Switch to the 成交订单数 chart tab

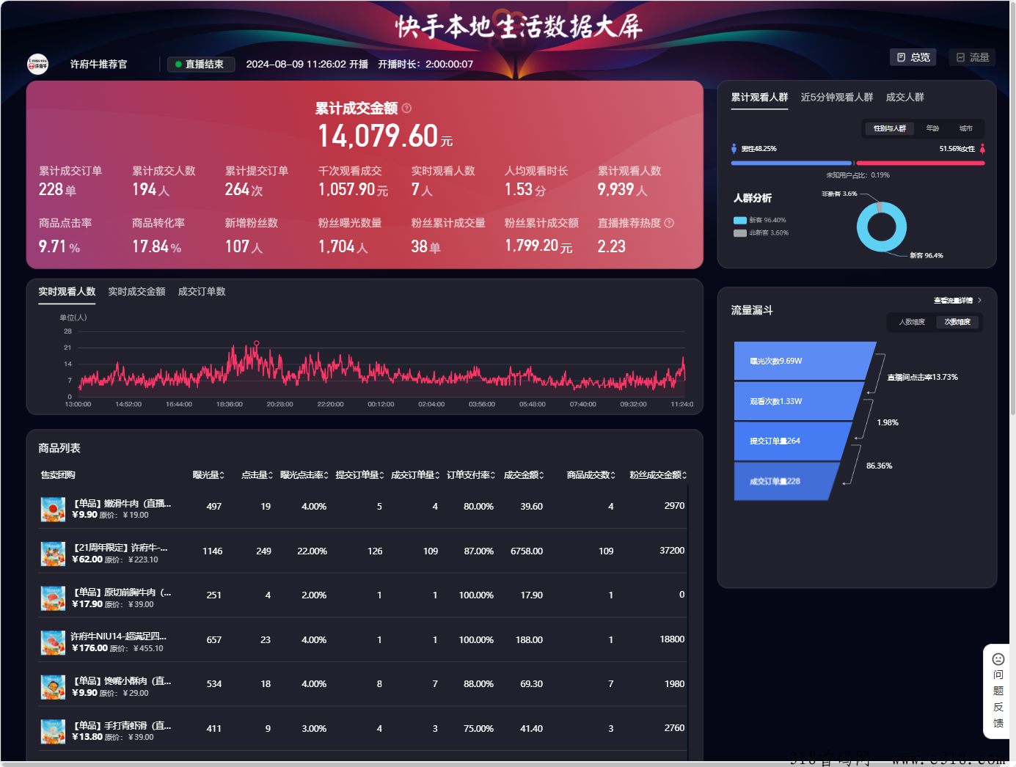point(202,292)
